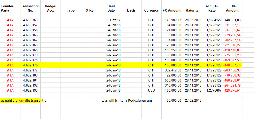
Task: Click the 27.02.2018 date cell
Action: pos(192,100)
